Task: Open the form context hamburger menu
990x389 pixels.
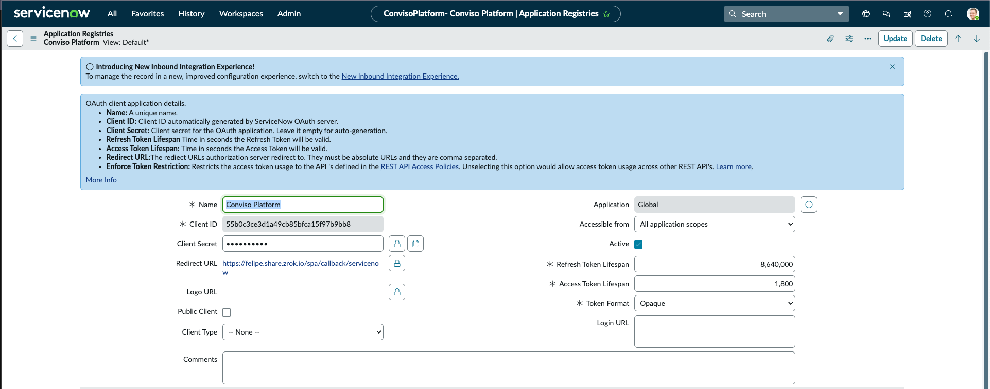Action: click(33, 39)
